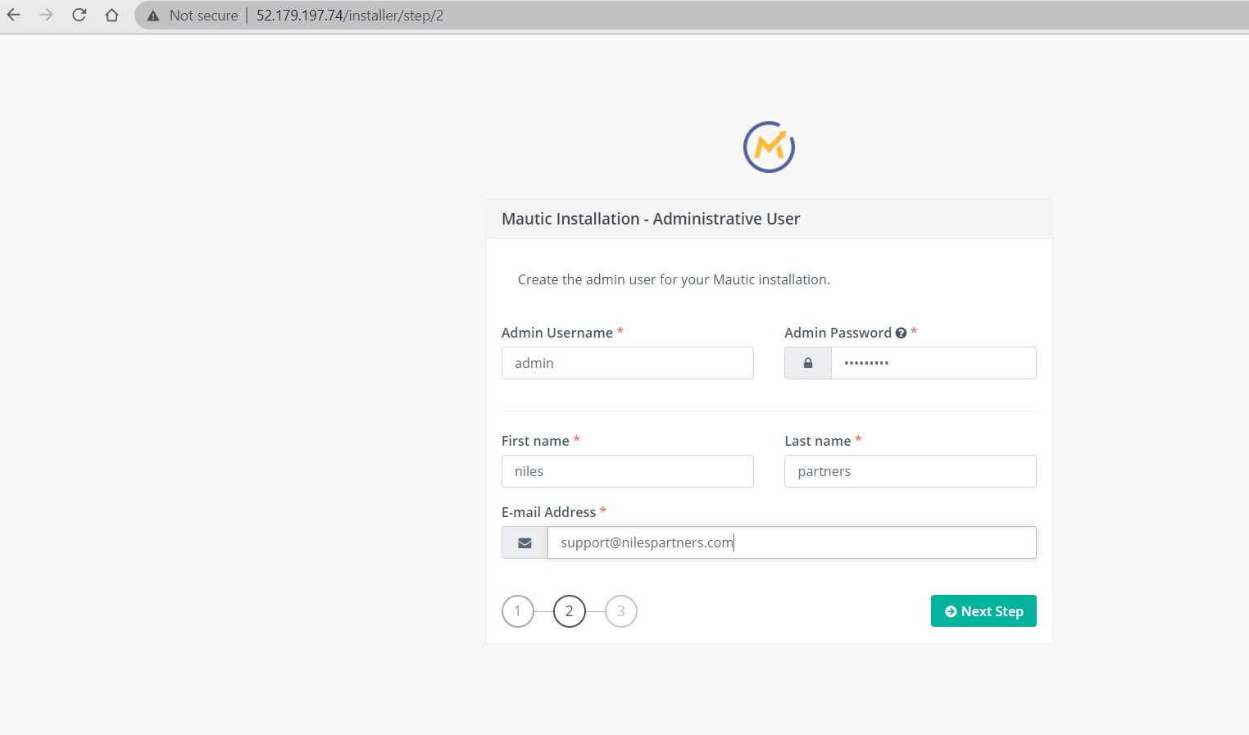Focus the Admin Username field
The width and height of the screenshot is (1249, 735).
[x=627, y=363]
